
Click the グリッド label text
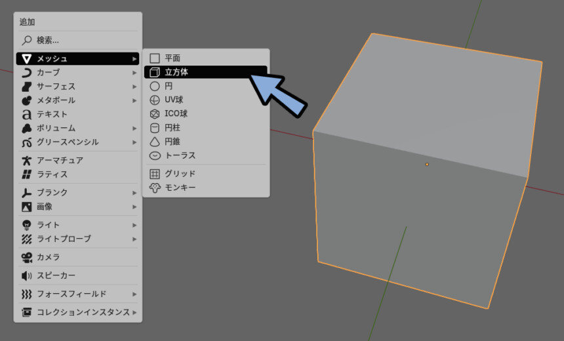[x=180, y=174]
